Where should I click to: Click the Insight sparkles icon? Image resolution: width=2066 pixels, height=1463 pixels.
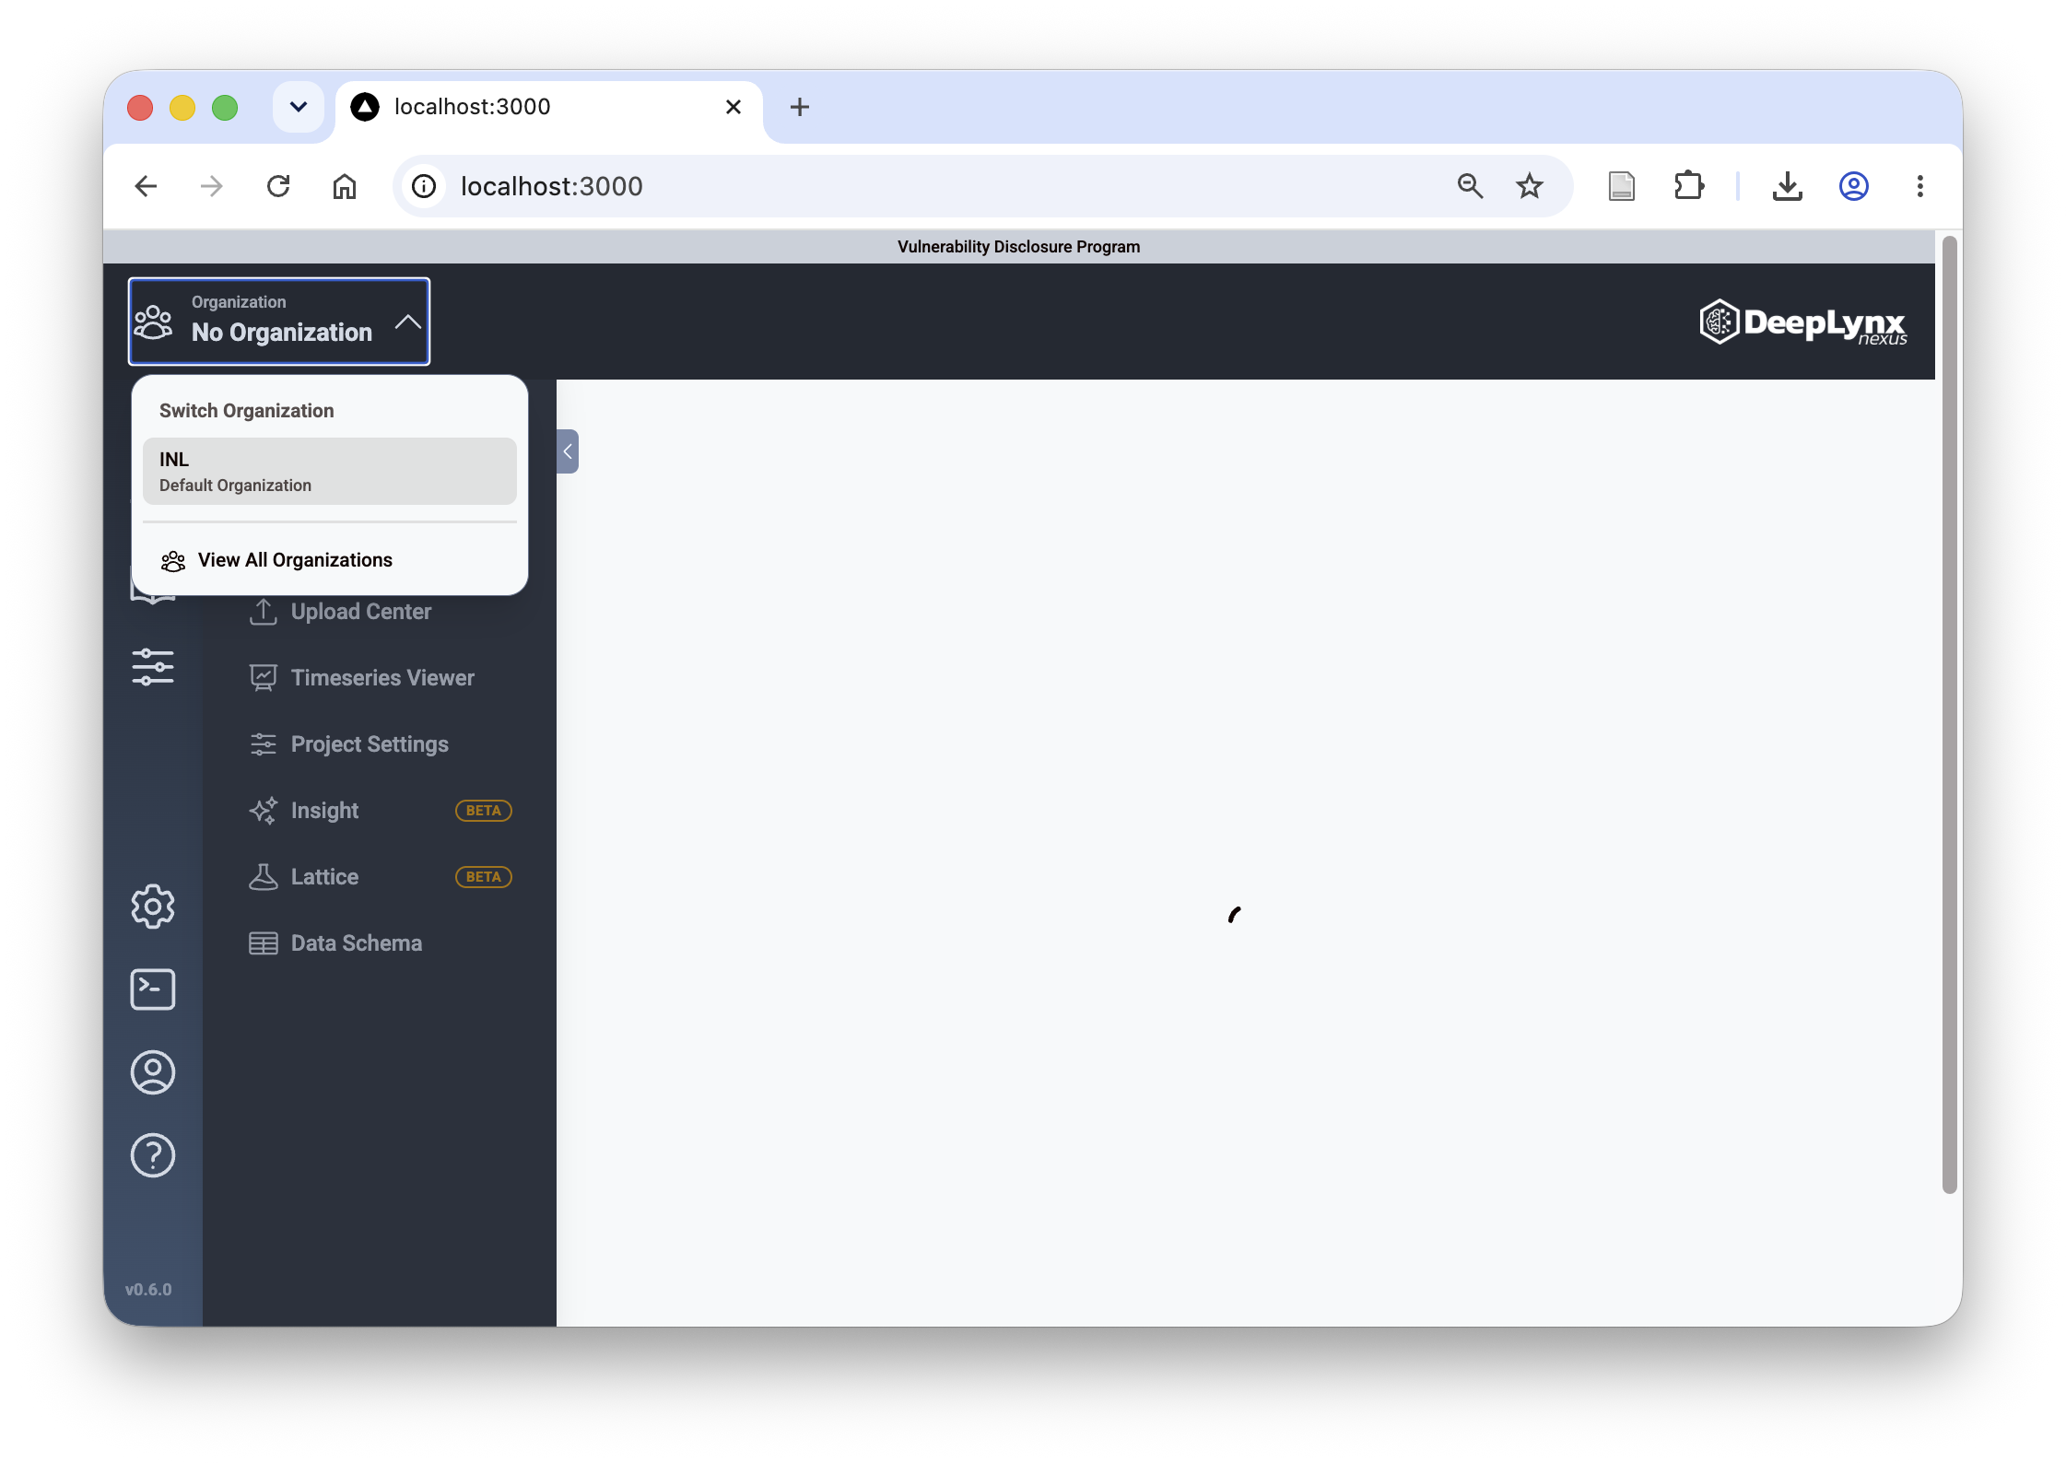[264, 811]
